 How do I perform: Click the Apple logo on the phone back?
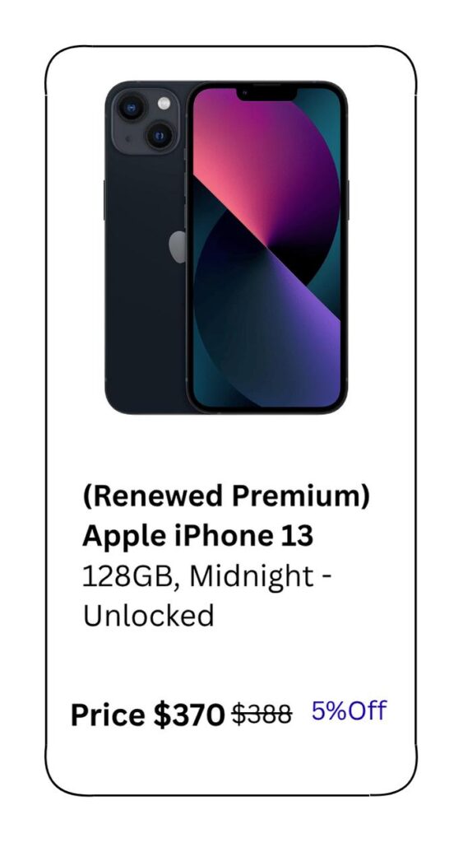point(178,247)
